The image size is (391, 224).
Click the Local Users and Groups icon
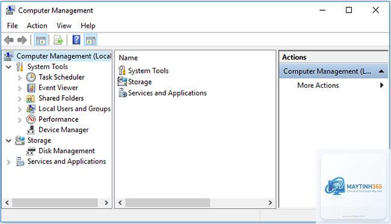31,109
